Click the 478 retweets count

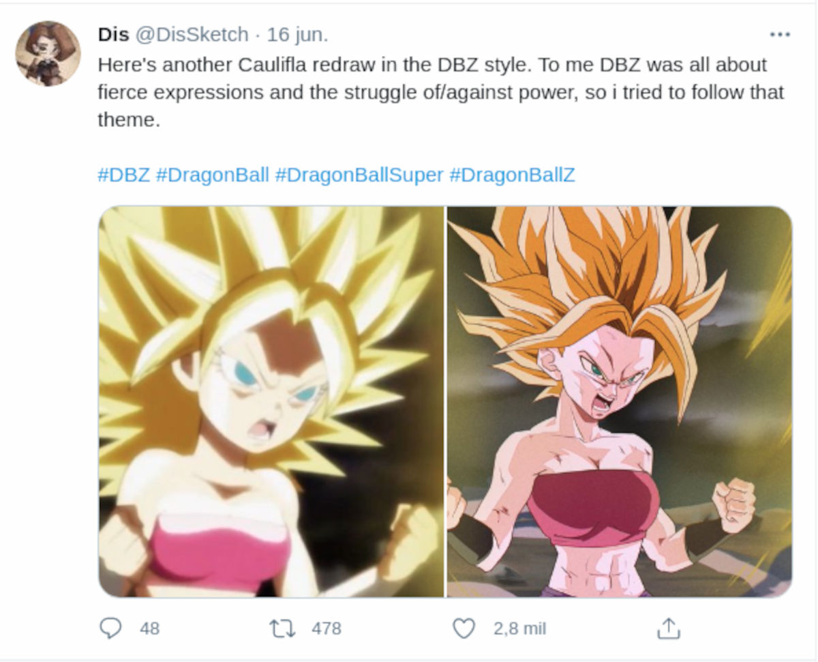(327, 628)
